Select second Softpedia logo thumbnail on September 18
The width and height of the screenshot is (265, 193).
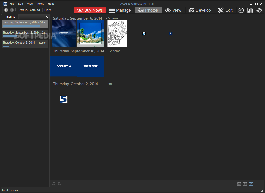[91, 66]
